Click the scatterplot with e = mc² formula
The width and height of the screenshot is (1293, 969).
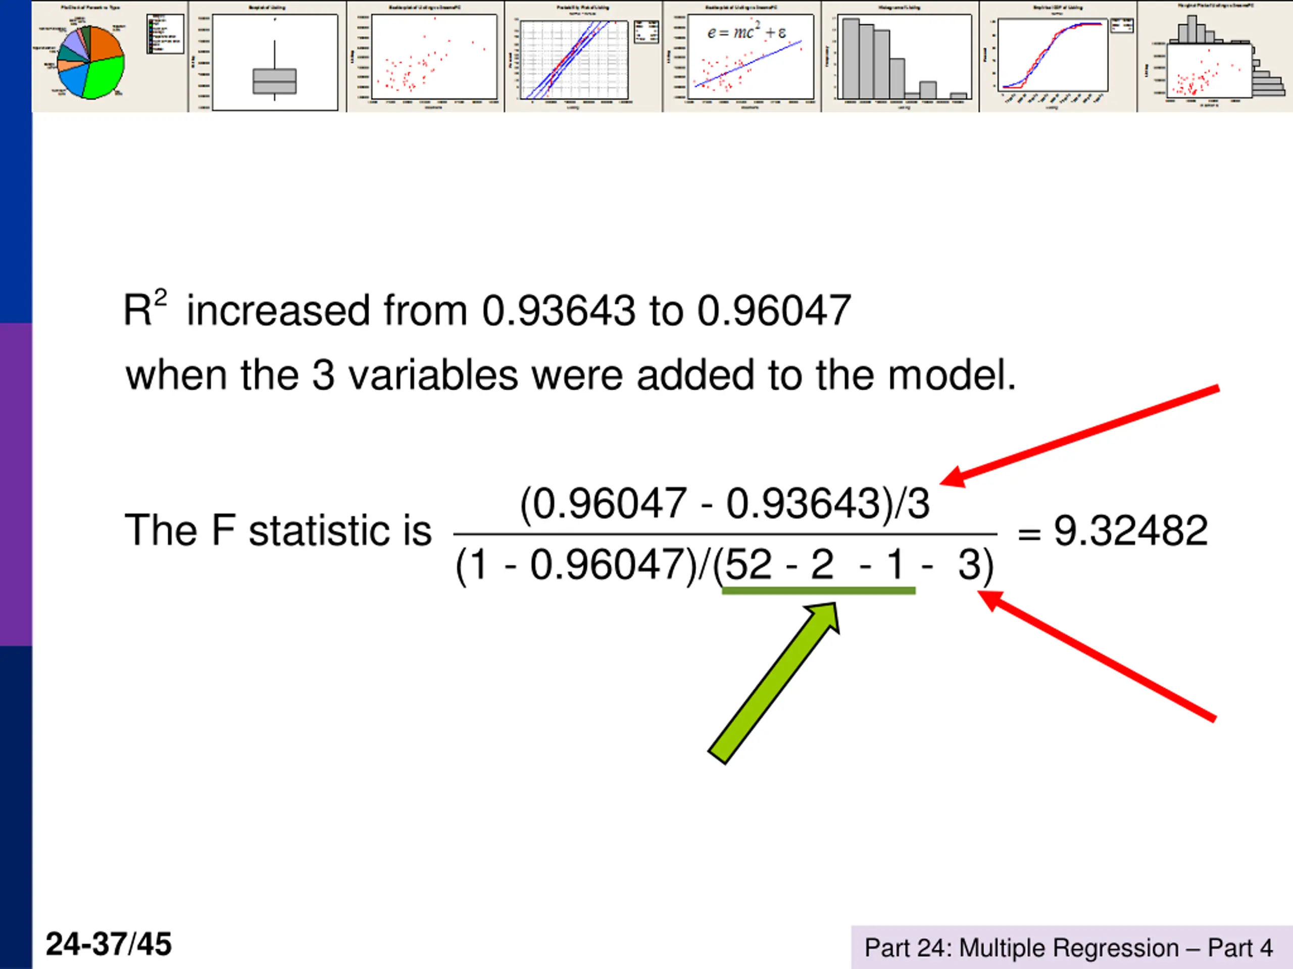coord(742,56)
